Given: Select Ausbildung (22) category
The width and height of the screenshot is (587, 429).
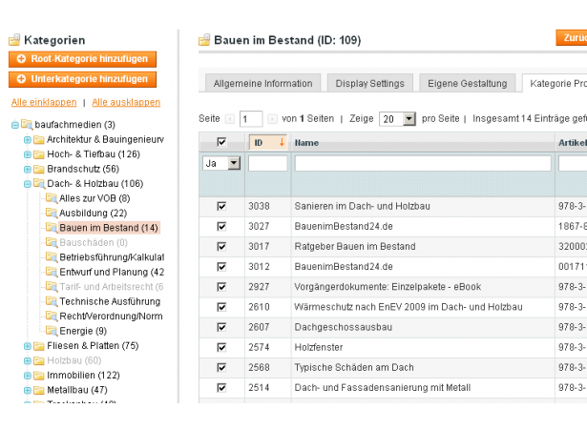Looking at the screenshot, I should click(94, 214).
